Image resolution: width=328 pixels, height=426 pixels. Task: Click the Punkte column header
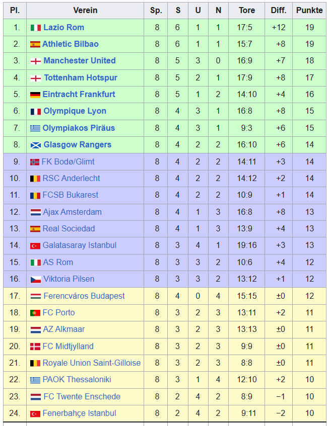coord(309,11)
